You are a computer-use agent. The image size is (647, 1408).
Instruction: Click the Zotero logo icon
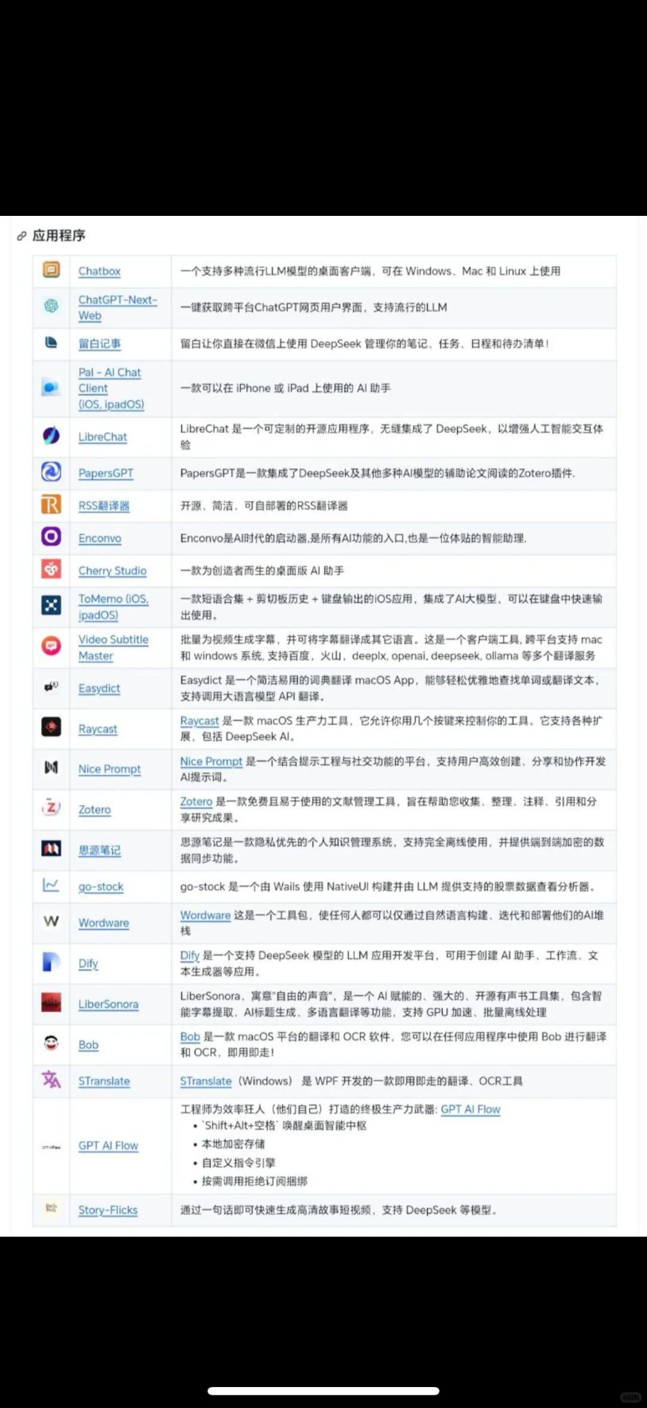click(51, 808)
